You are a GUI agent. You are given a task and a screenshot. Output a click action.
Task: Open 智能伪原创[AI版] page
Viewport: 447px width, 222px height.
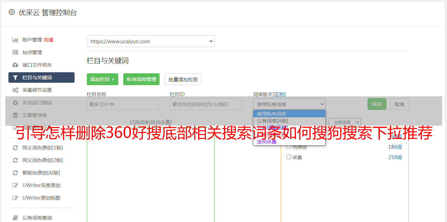click(41, 173)
